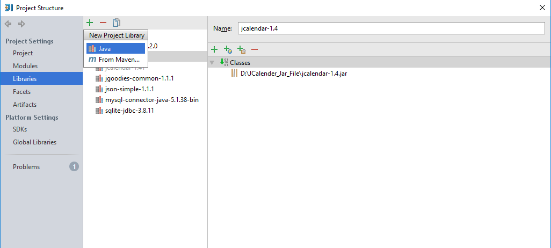Click the sqlite-jdbc library icon
551x248 pixels.
click(99, 111)
